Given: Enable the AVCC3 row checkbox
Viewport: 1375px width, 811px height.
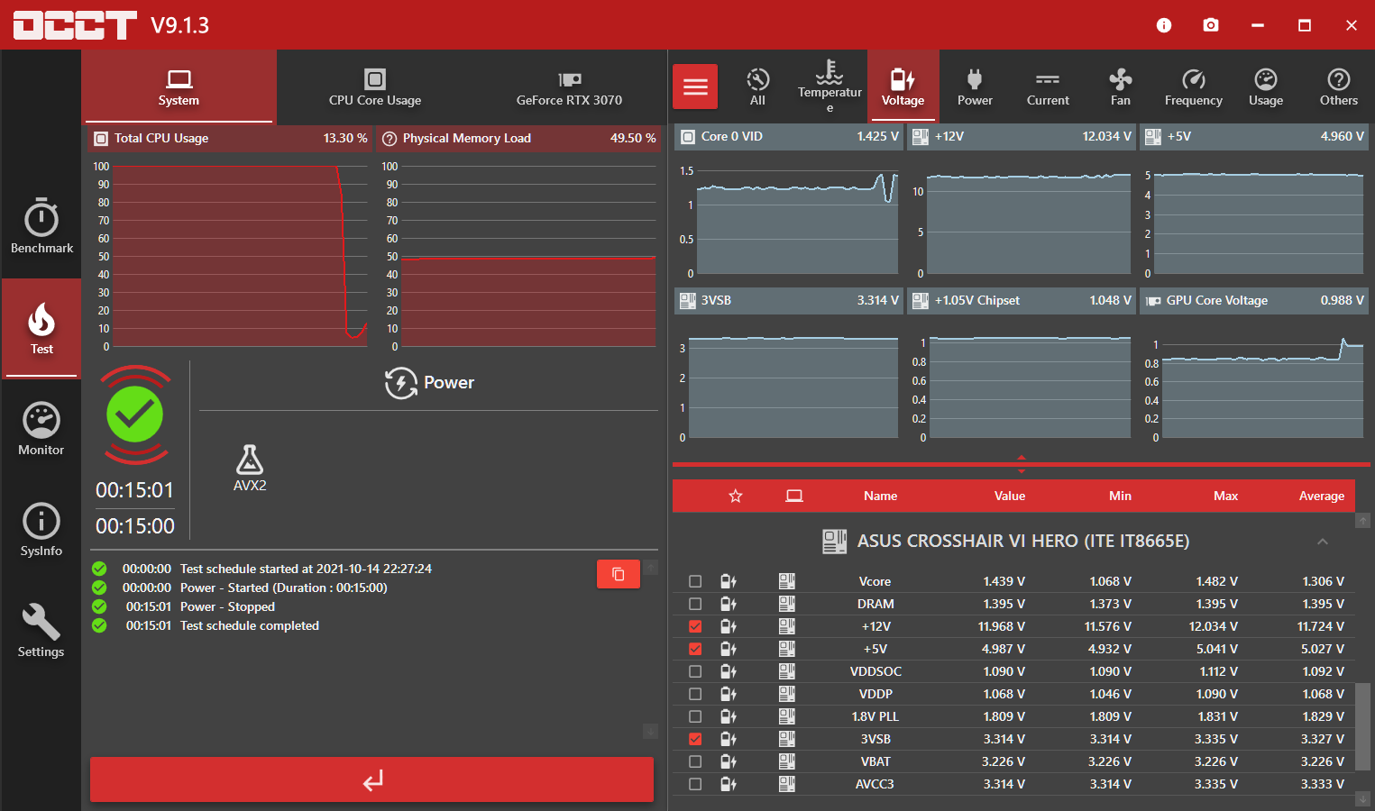Looking at the screenshot, I should tap(695, 784).
